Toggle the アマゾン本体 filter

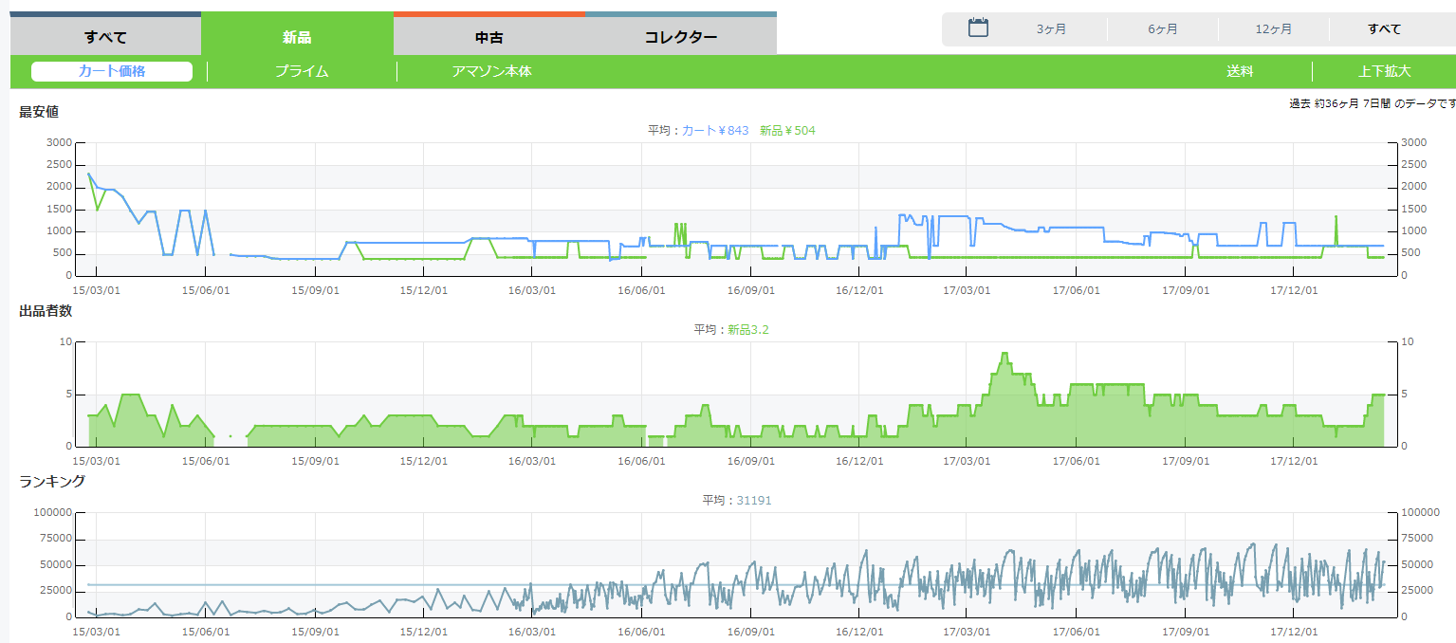(491, 71)
